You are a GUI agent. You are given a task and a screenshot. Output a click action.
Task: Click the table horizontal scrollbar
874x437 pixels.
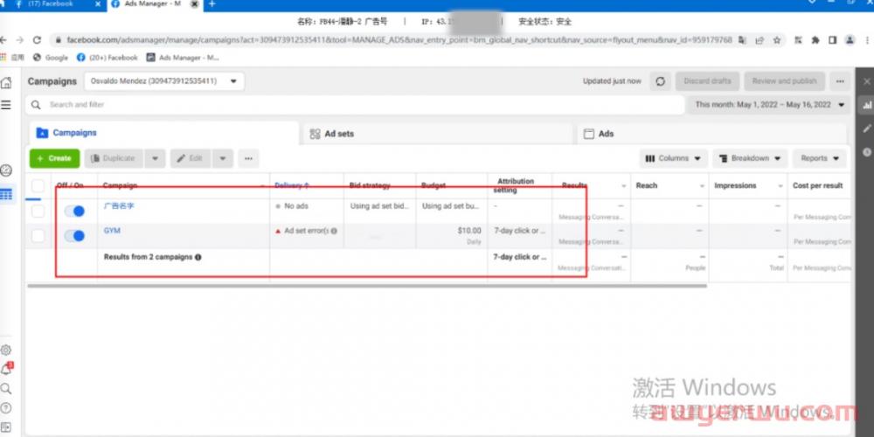(x=367, y=286)
